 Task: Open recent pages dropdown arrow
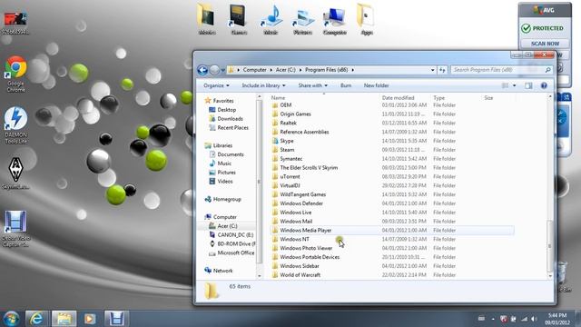click(222, 70)
